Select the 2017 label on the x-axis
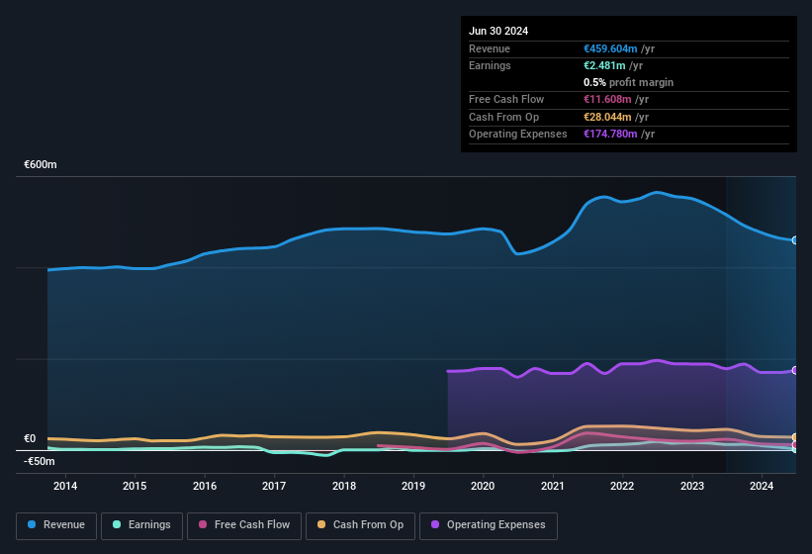This screenshot has width=812, height=554. [274, 486]
